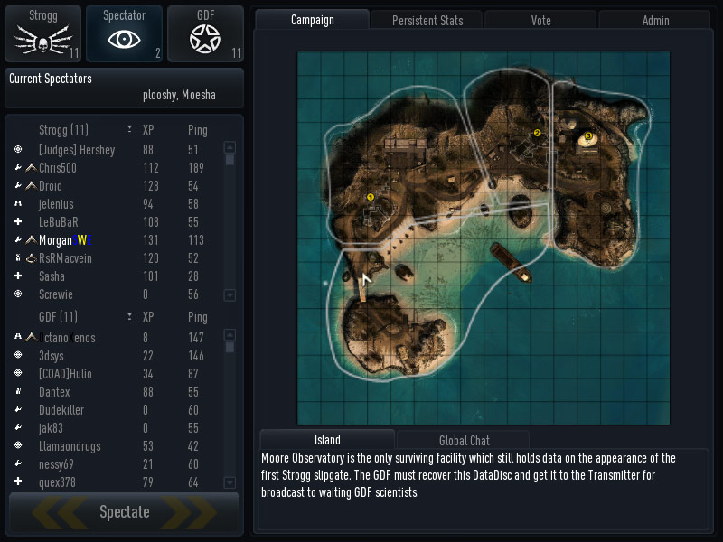Switch to the Vote tab
Screen dimensions: 723x542
(x=540, y=20)
